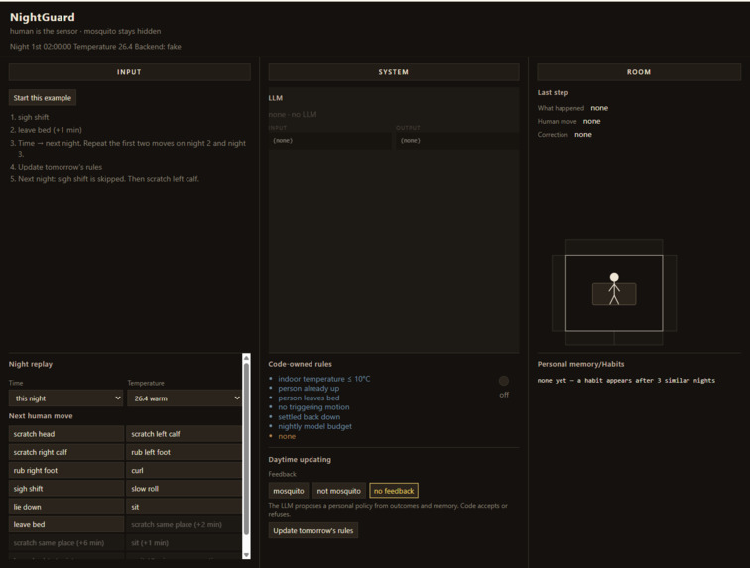Image resolution: width=750 pixels, height=568 pixels.
Task: Click scratch same place (+6 min) move
Action: point(66,543)
